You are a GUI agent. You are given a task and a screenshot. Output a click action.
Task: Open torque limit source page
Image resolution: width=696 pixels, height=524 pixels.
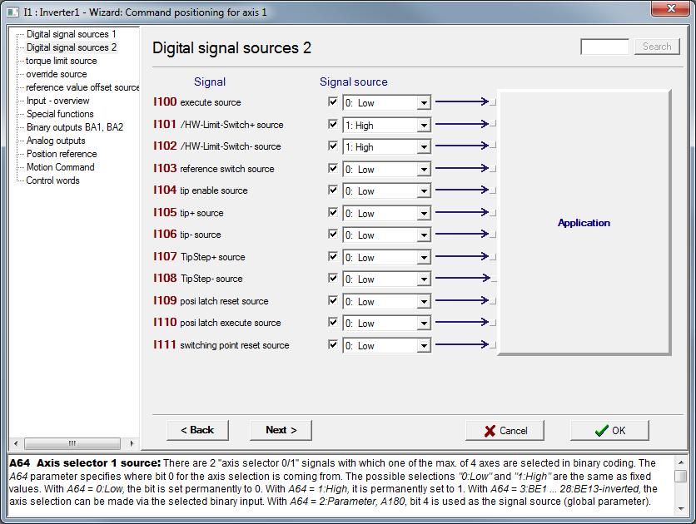(x=62, y=61)
